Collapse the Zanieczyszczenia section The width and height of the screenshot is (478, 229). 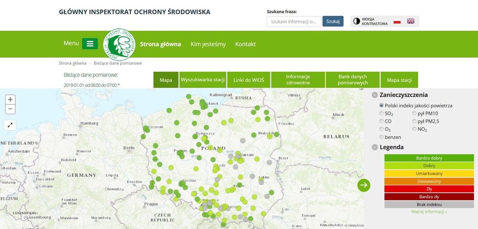375,95
